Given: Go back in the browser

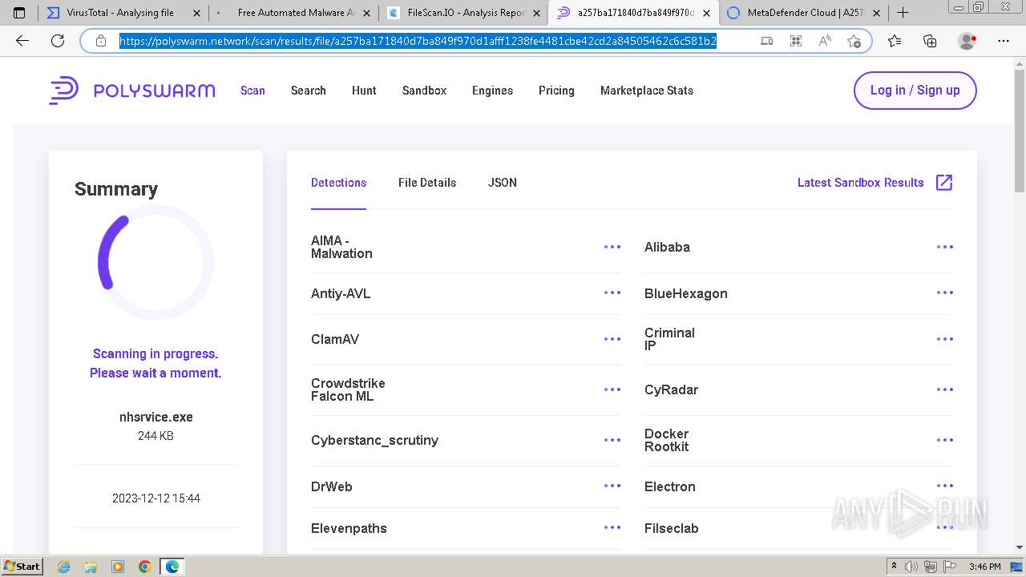Looking at the screenshot, I should (x=22, y=41).
